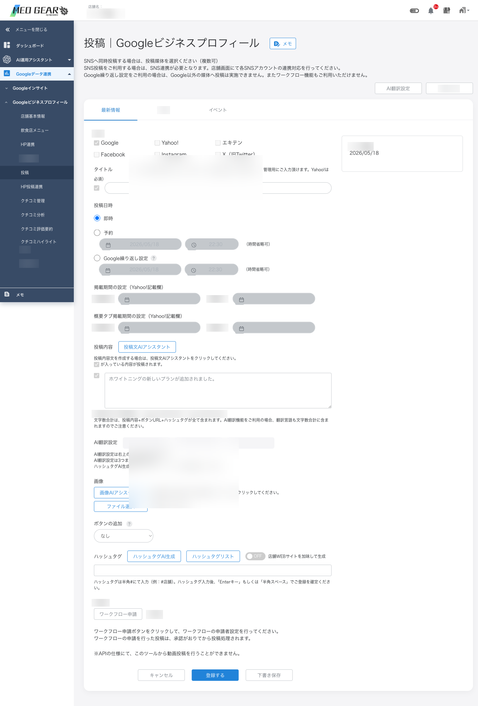Click the 予約 date field 2026/05/18

tap(140, 244)
